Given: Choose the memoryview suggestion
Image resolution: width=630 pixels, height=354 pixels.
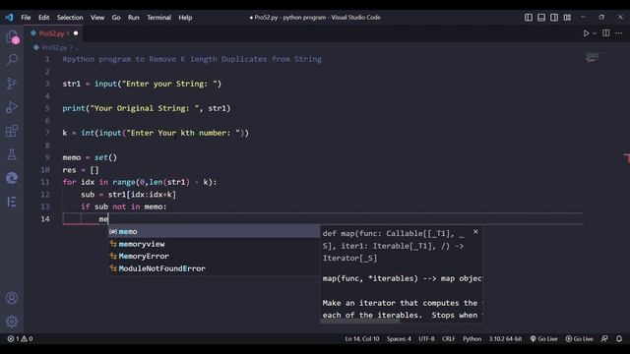Looking at the screenshot, I should [214, 244].
